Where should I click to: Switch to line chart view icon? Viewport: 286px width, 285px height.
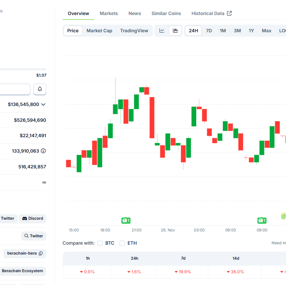(162, 31)
